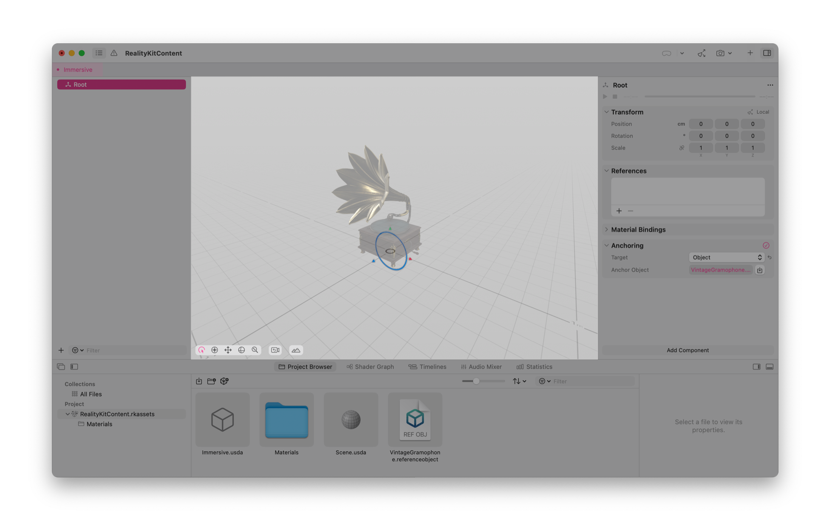This screenshot has width=838, height=528.
Task: Toggle the Anchoring component enabled checkmark
Action: [x=766, y=245]
